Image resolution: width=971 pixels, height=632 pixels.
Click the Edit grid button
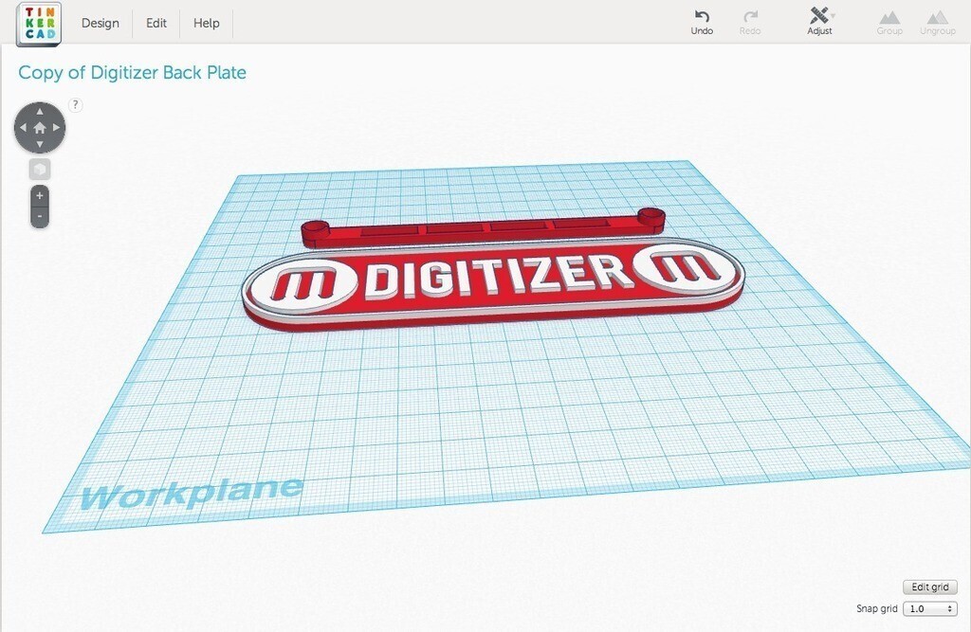tap(929, 587)
